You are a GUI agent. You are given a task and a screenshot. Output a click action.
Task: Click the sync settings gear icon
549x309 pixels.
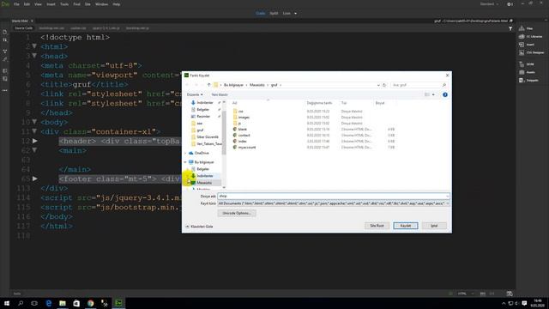coord(510,4)
